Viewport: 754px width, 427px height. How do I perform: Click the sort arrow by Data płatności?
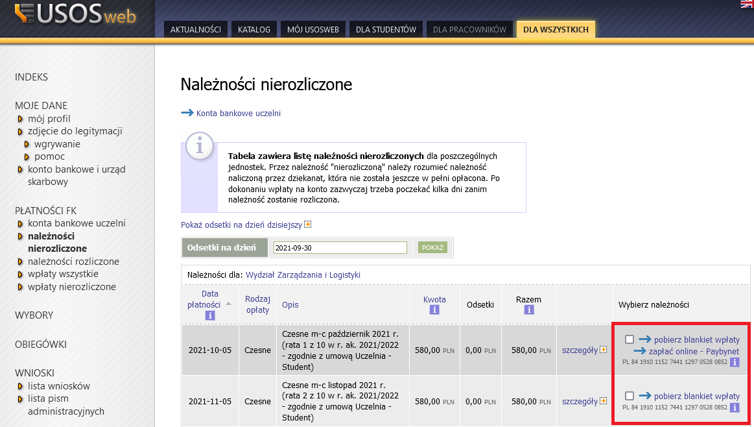(228, 304)
